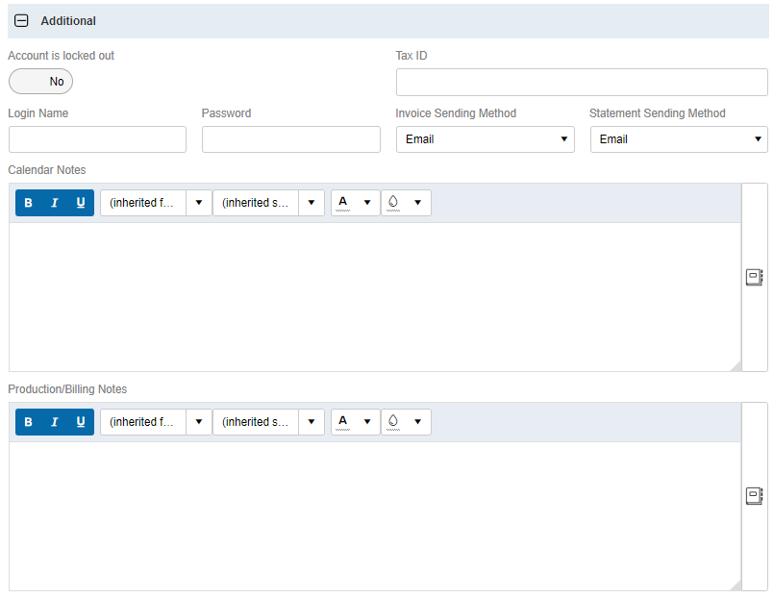Image resolution: width=774 pixels, height=598 pixels.
Task: Click Bold in Calendar Notes toolbar
Action: point(28,203)
